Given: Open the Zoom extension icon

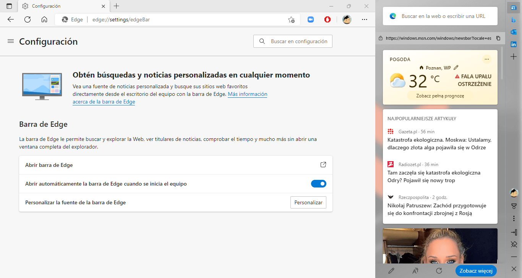Looking at the screenshot, I should (311, 19).
